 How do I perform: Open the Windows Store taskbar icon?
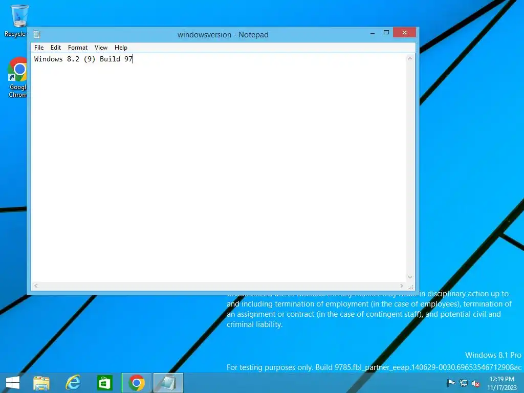104,383
